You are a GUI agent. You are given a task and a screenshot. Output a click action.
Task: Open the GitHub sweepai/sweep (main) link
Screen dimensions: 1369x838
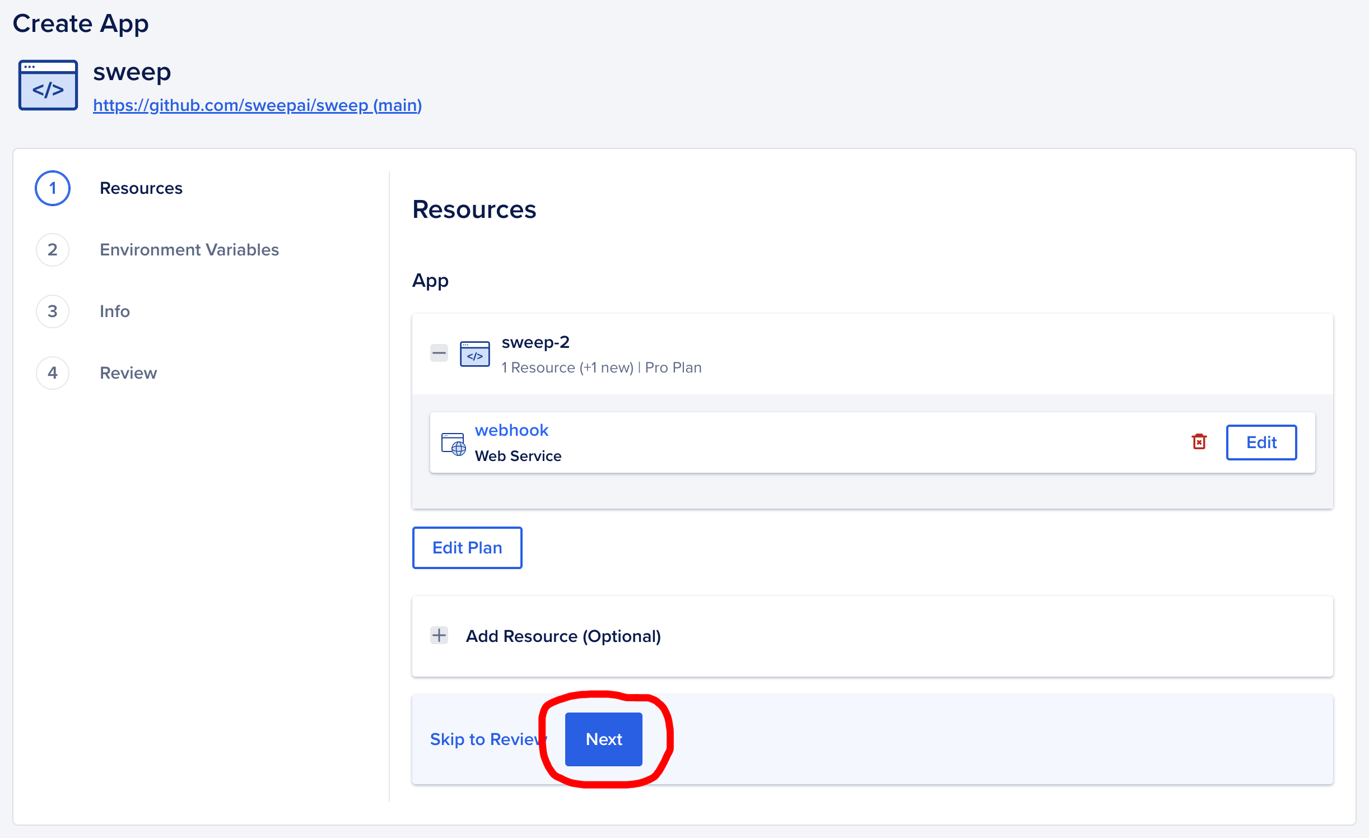click(x=257, y=105)
